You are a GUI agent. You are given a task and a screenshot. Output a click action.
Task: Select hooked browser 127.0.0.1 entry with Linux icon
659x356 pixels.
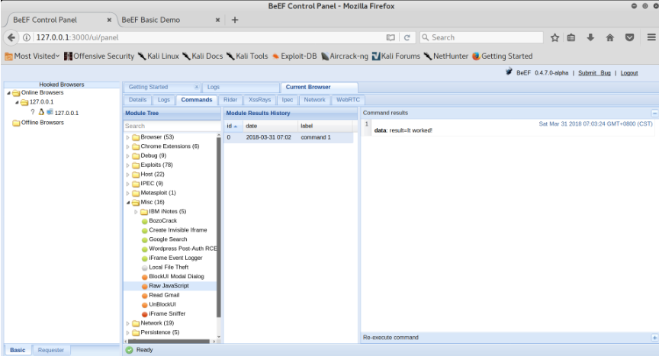pyautogui.click(x=66, y=113)
